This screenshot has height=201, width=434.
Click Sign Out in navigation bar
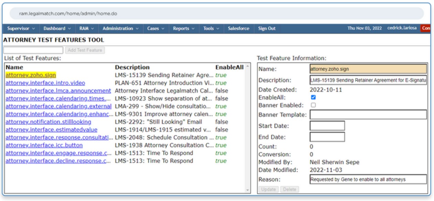click(267, 29)
